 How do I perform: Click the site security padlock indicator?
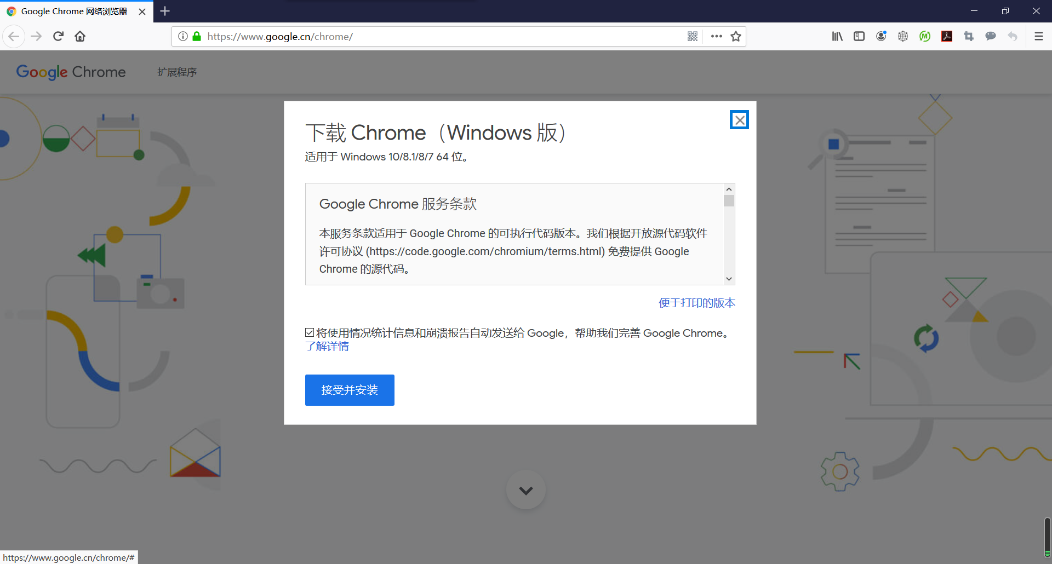197,36
